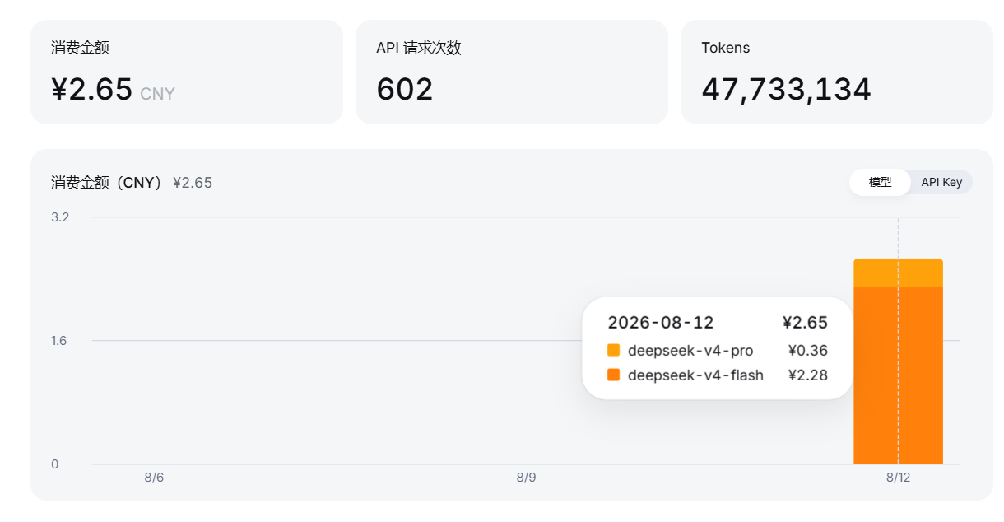
Task: Switch to the 模型 tab
Action: 880,182
